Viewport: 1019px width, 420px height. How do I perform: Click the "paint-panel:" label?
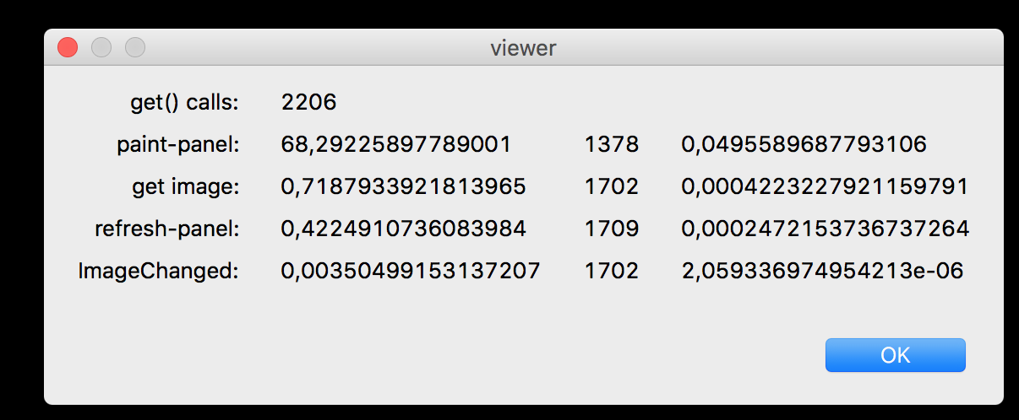(178, 145)
